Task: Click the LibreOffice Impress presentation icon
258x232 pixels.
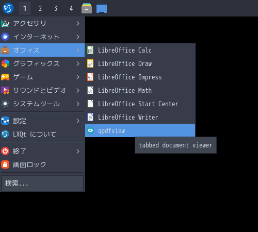Action: click(x=90, y=77)
